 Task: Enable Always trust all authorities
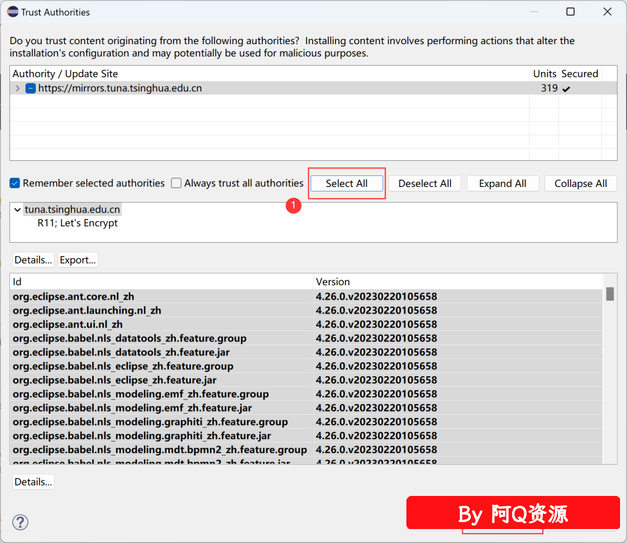click(x=176, y=183)
